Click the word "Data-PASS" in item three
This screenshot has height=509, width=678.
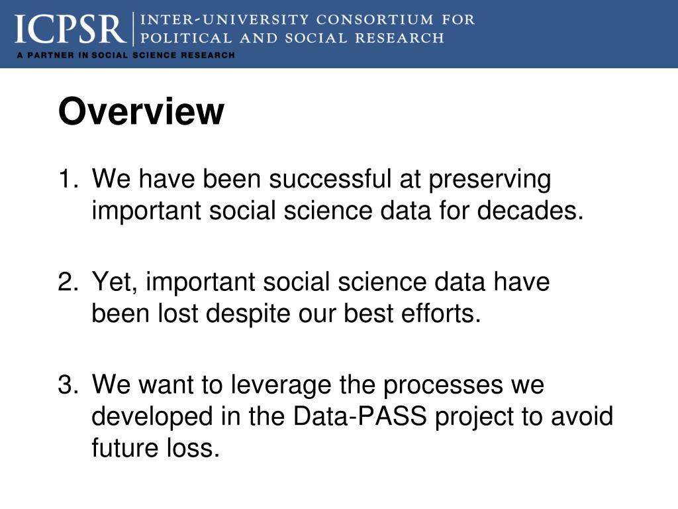tap(360, 416)
